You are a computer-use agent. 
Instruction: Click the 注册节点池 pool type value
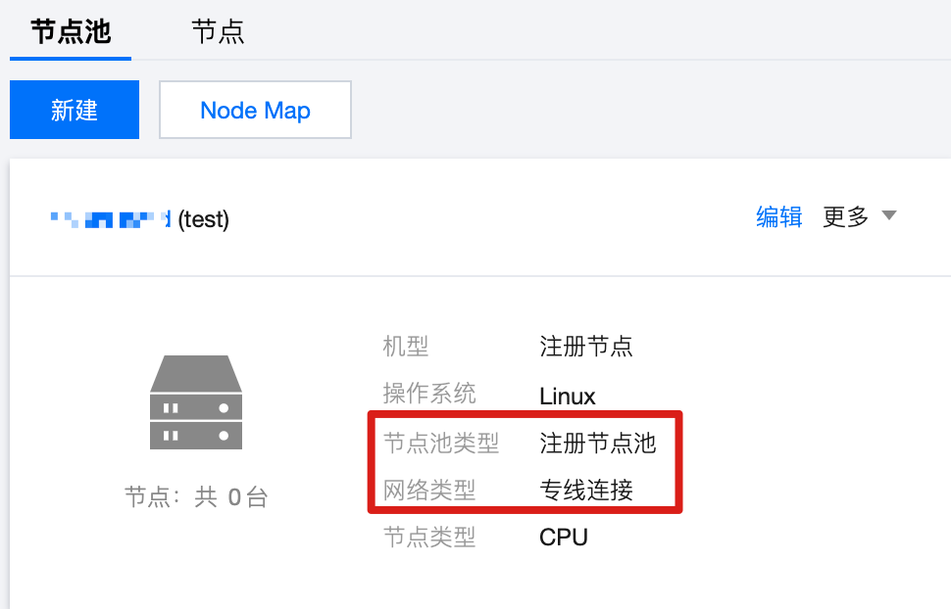coord(597,443)
